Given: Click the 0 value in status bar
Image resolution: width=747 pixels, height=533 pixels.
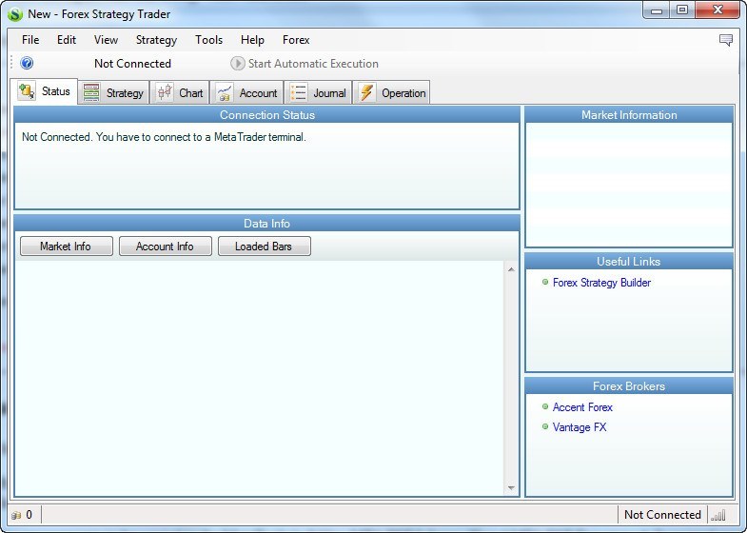Looking at the screenshot, I should (29, 515).
